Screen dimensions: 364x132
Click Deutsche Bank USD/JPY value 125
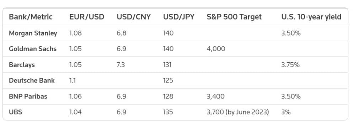[x=168, y=80]
